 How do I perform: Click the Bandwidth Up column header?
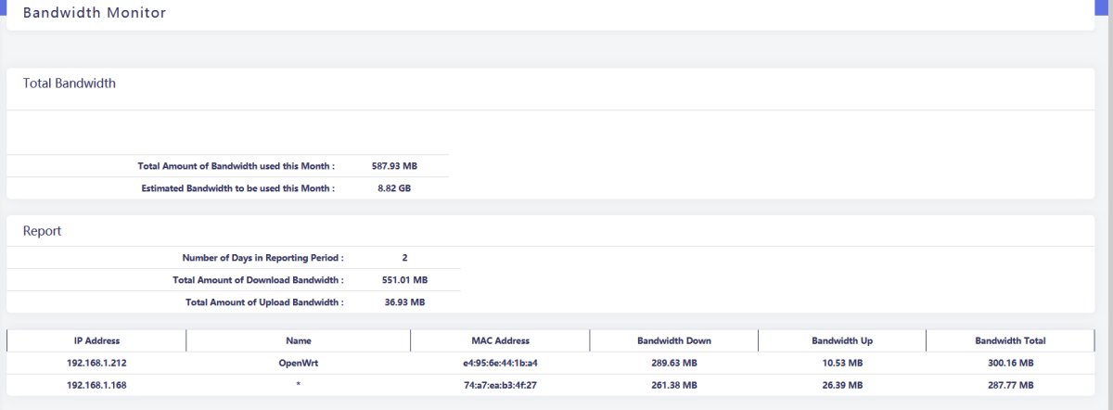(x=842, y=341)
